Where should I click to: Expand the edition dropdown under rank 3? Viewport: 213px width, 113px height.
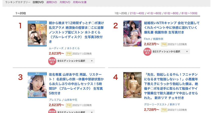[75, 112]
